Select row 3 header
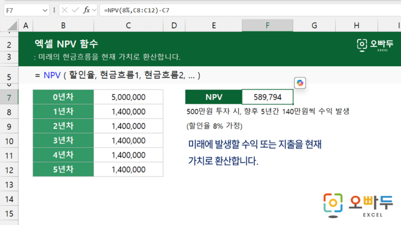The image size is (401, 225). pyautogui.click(x=9, y=57)
